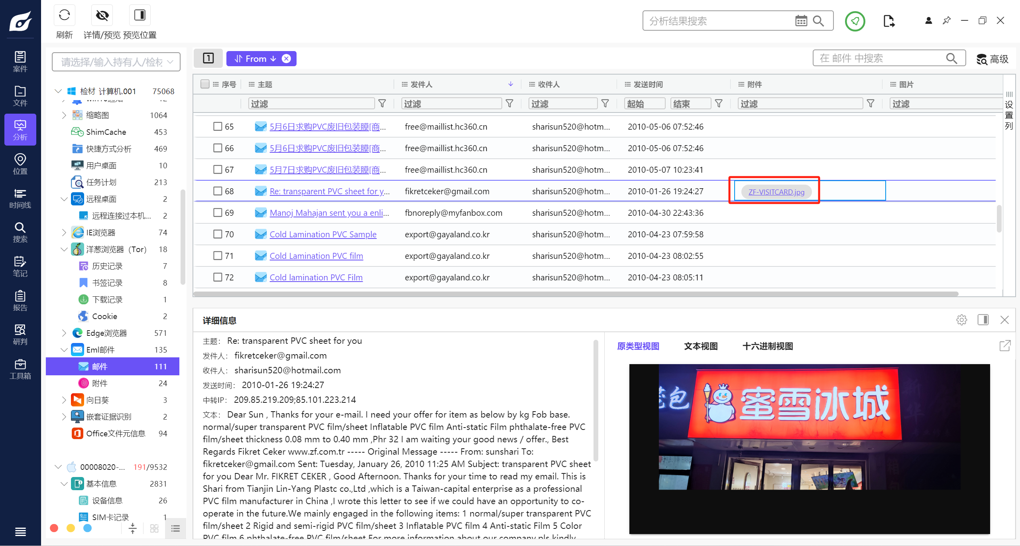Screen dimensions: 1020x546
Task: Toggle the detail/preview eye icon
Action: [x=102, y=16]
